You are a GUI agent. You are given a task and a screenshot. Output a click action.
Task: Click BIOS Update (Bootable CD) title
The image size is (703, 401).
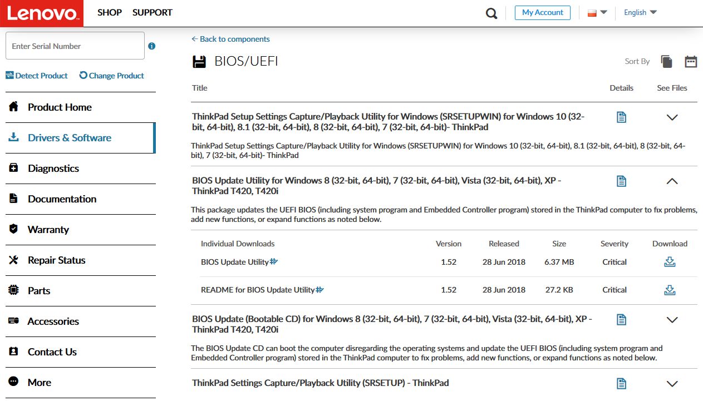coord(392,324)
